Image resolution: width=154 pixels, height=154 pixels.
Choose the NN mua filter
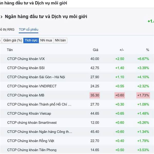(x=46, y=40)
